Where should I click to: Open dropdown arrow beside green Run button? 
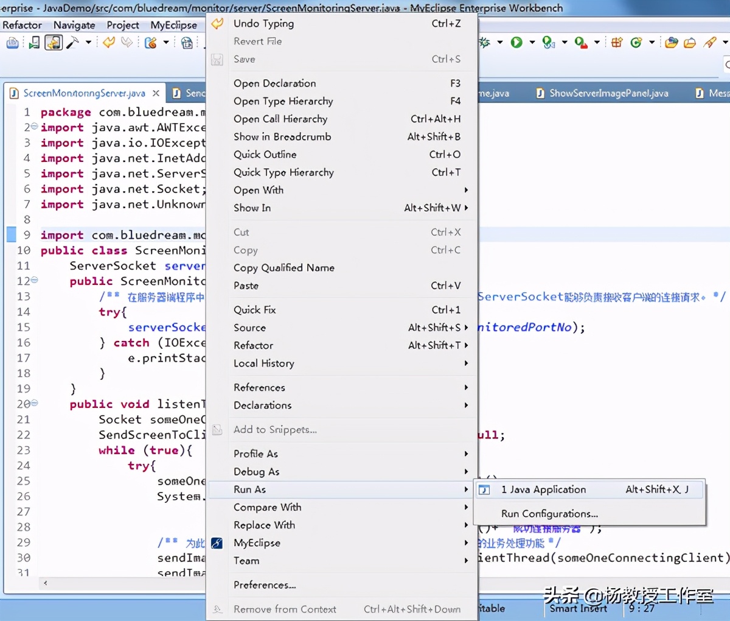pyautogui.click(x=532, y=42)
